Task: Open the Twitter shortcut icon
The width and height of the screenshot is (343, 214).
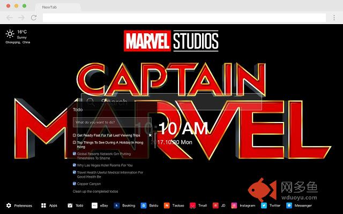Action: pos(264,205)
